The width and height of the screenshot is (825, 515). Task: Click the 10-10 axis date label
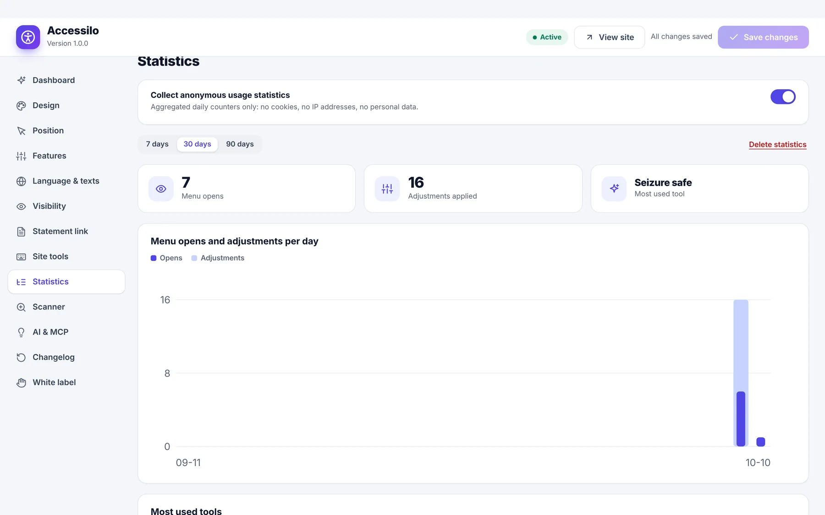[758, 463]
